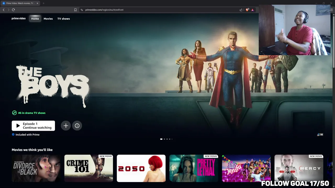Click the Included with Prime label
Image resolution: width=335 pixels, height=188 pixels.
[x=27, y=134]
